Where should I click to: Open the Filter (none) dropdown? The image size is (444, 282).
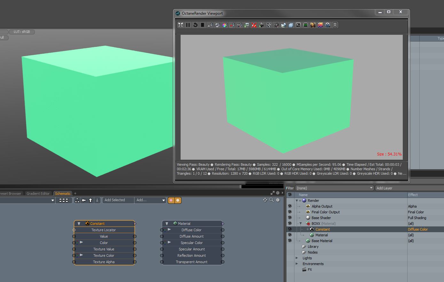click(x=334, y=188)
